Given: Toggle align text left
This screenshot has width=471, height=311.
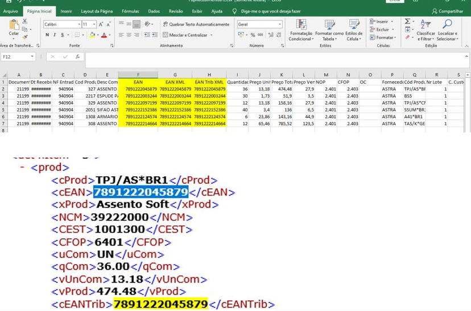Looking at the screenshot, I should 121,35.
